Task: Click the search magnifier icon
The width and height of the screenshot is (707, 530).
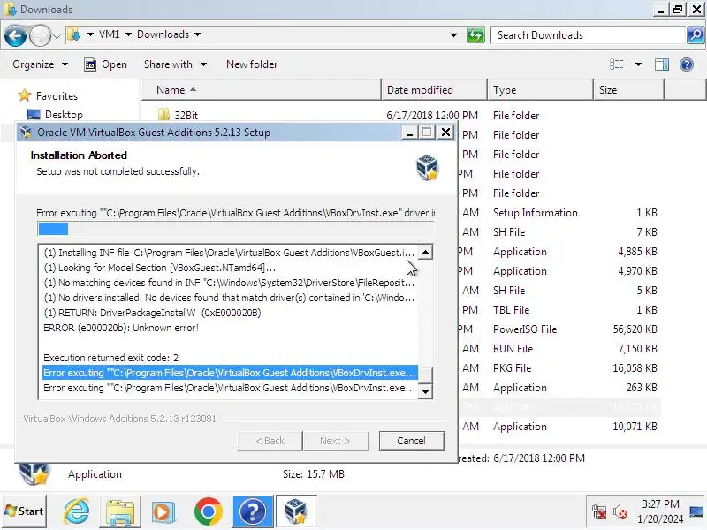Action: click(x=696, y=35)
